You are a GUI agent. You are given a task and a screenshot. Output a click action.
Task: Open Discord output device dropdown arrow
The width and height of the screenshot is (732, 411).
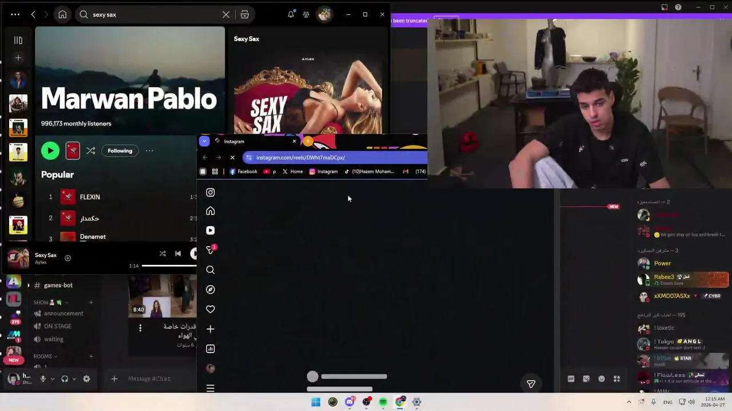74,378
